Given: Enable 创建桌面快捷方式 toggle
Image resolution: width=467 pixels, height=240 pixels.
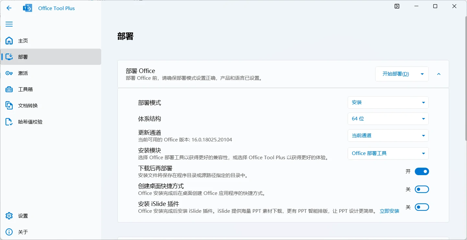Looking at the screenshot, I should [x=422, y=189].
